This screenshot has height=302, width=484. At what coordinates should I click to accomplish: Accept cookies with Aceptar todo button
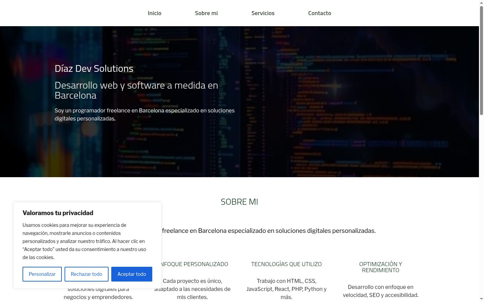click(132, 274)
